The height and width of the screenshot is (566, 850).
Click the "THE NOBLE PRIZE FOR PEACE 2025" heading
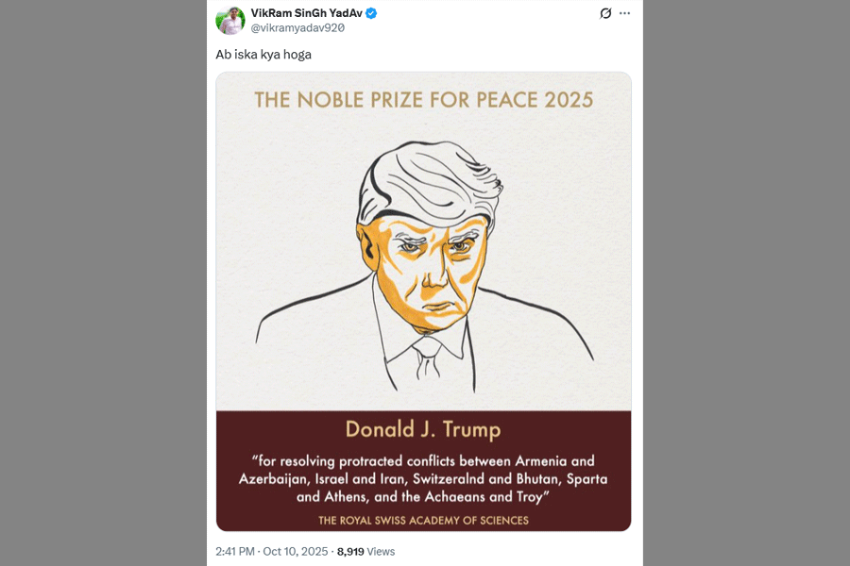pos(423,100)
